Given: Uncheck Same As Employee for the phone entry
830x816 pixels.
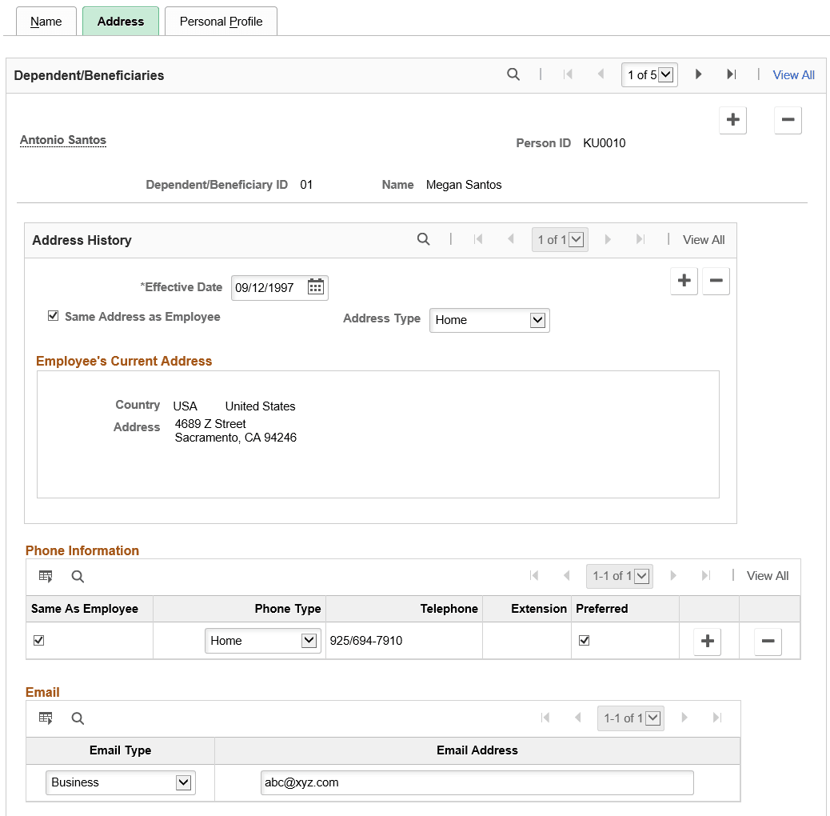Looking at the screenshot, I should point(38,641).
